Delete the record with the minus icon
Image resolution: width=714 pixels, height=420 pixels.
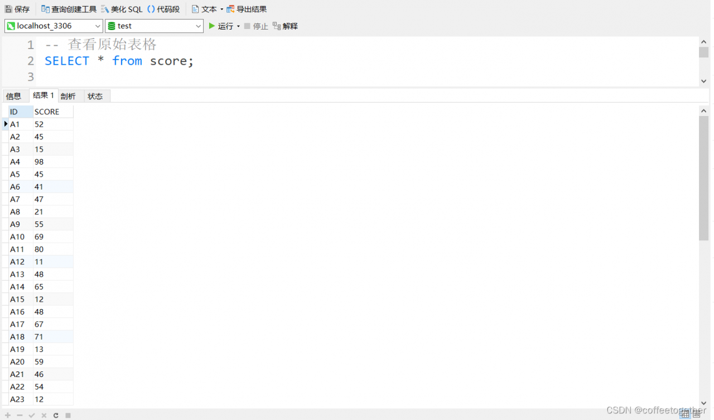click(20, 415)
